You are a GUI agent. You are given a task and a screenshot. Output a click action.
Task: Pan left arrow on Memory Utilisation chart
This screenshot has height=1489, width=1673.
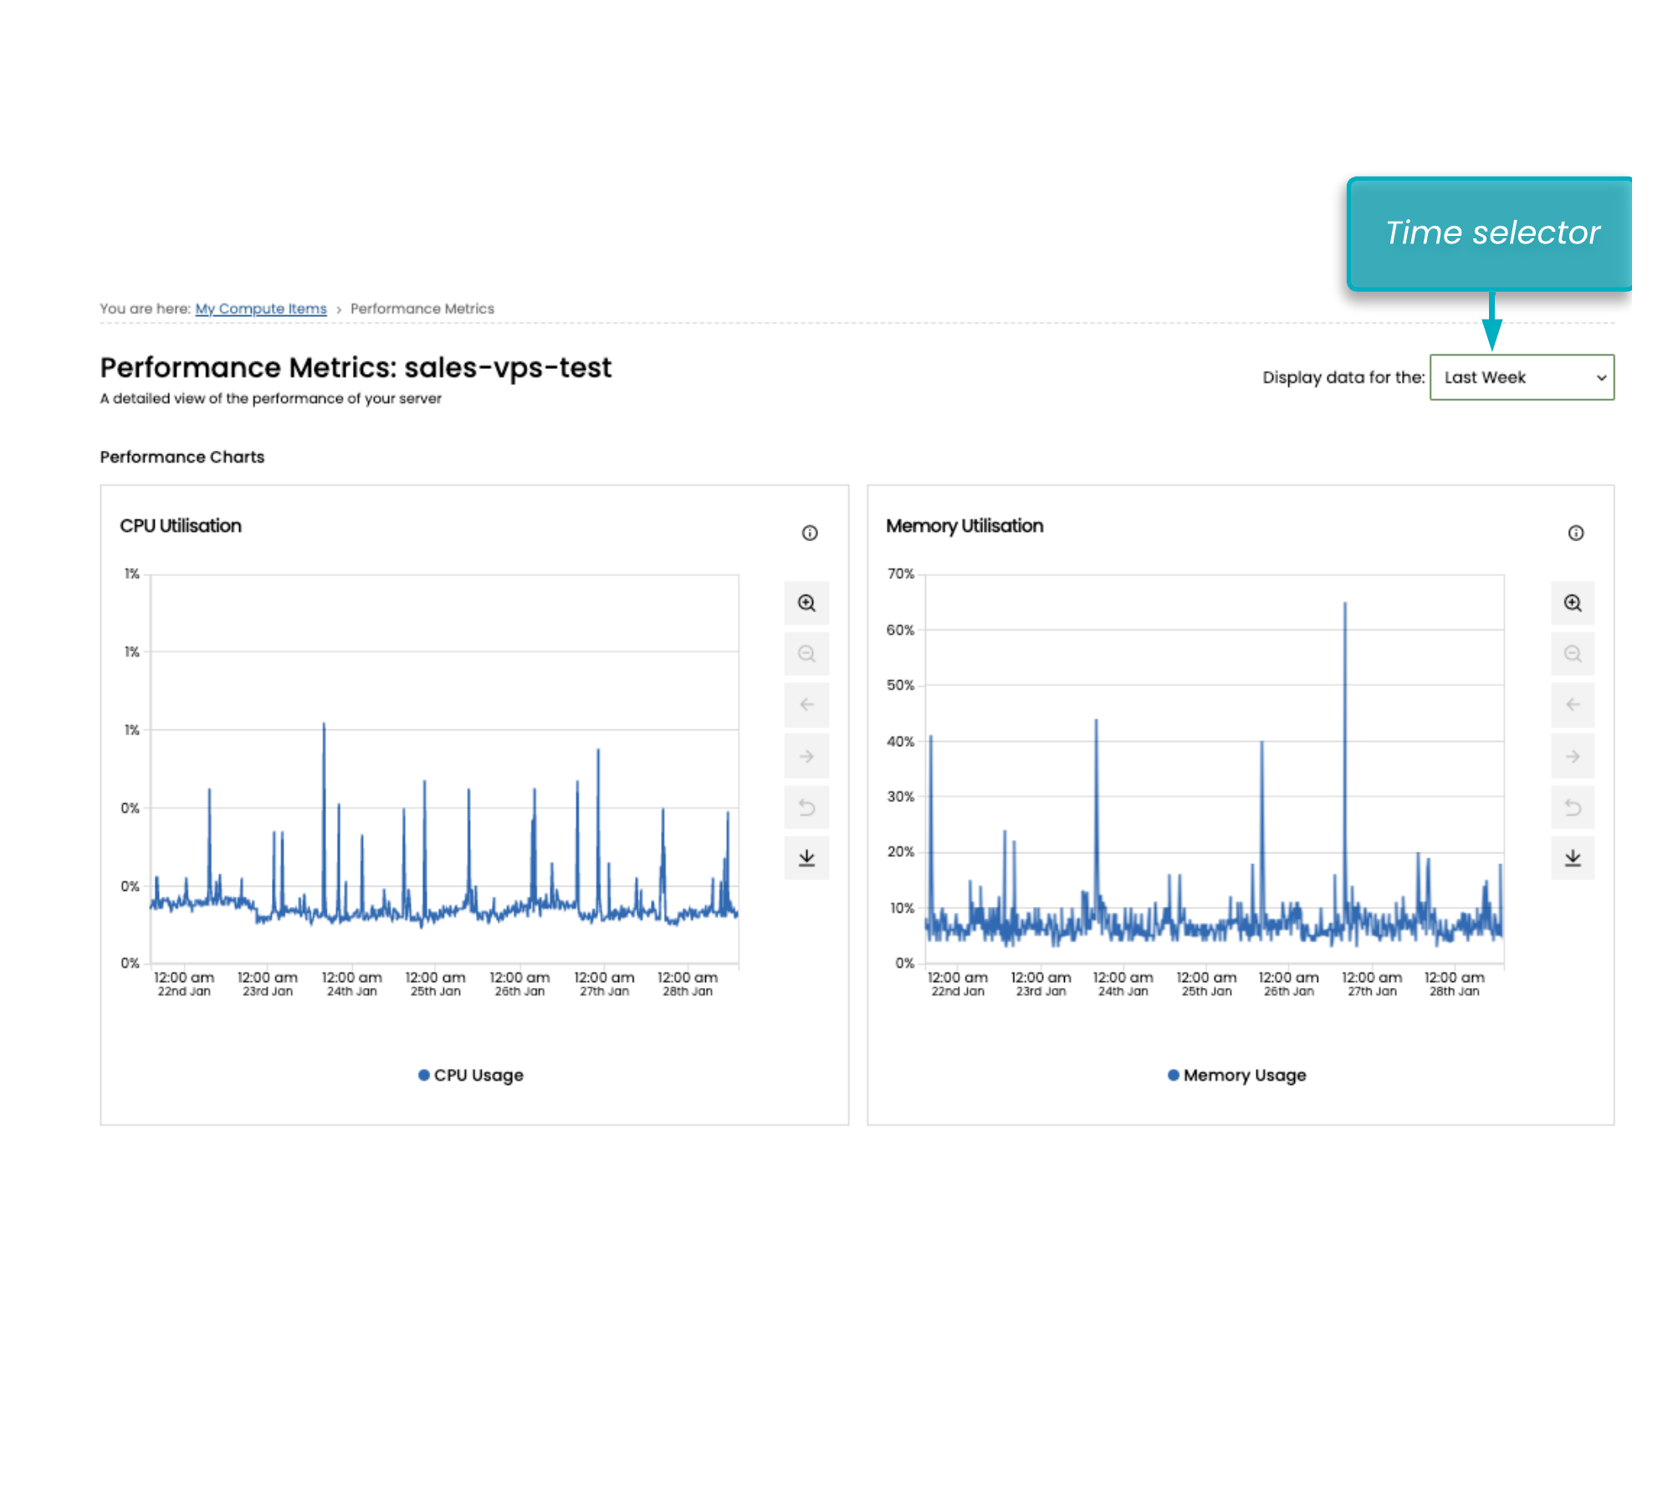click(1573, 705)
